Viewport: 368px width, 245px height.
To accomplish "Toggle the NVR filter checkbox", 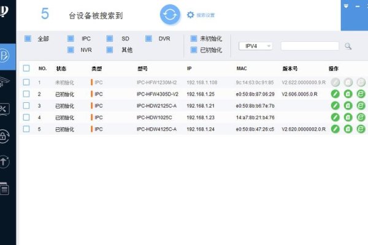I will [x=71, y=50].
